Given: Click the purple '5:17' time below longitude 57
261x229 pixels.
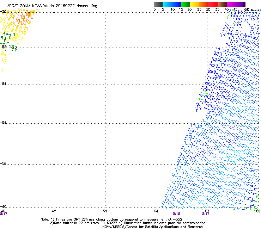Looking at the screenshot, I should click(x=206, y=214).
